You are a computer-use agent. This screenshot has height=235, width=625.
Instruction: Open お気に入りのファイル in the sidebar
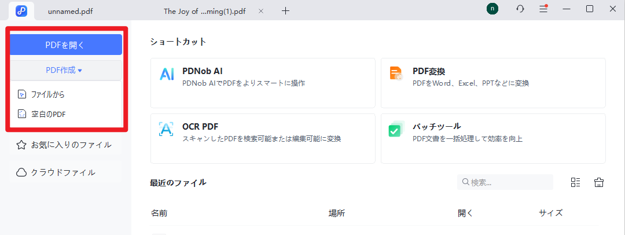coord(66,145)
